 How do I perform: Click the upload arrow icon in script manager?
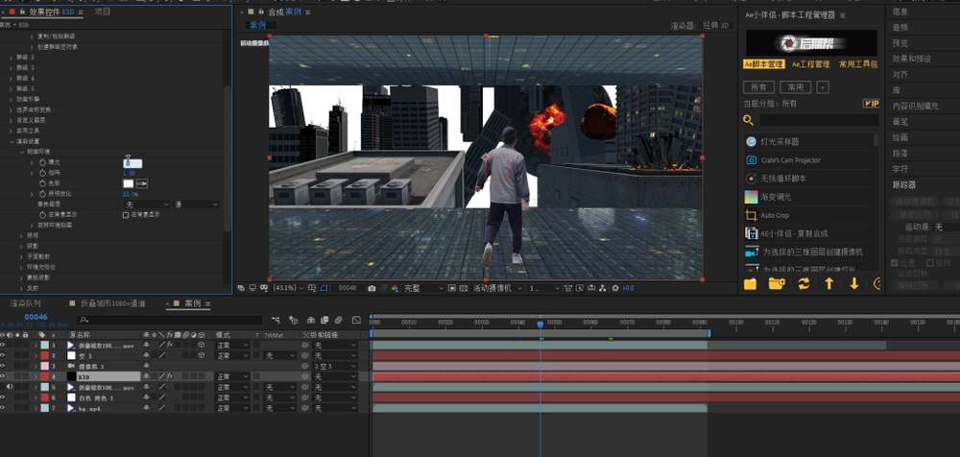tap(828, 284)
